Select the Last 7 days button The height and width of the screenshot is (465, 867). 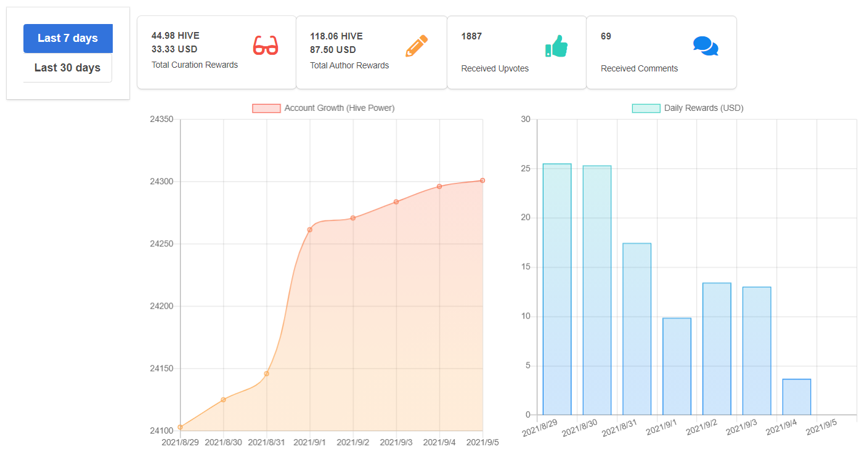point(68,38)
